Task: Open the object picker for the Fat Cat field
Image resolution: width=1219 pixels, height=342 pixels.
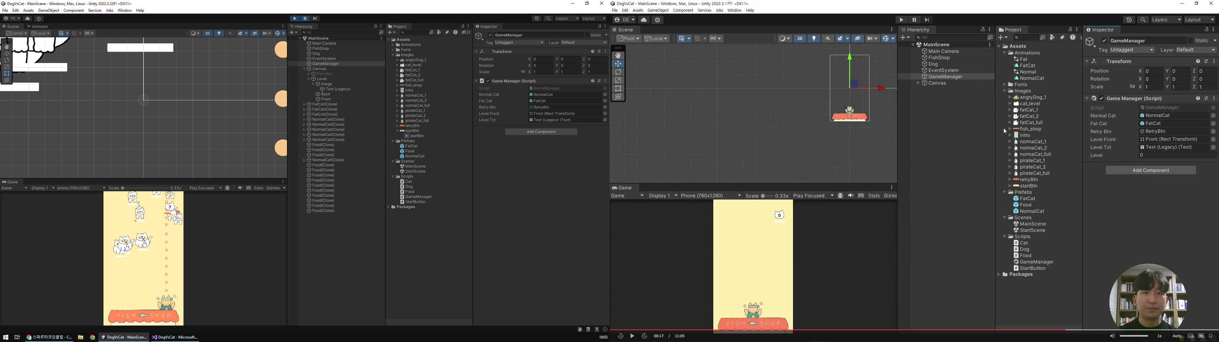Action: [x=605, y=101]
